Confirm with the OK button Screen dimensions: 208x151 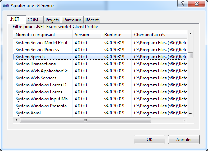point(150,140)
